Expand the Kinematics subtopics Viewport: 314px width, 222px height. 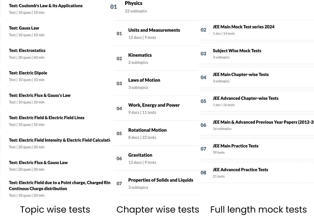[x=140, y=55]
